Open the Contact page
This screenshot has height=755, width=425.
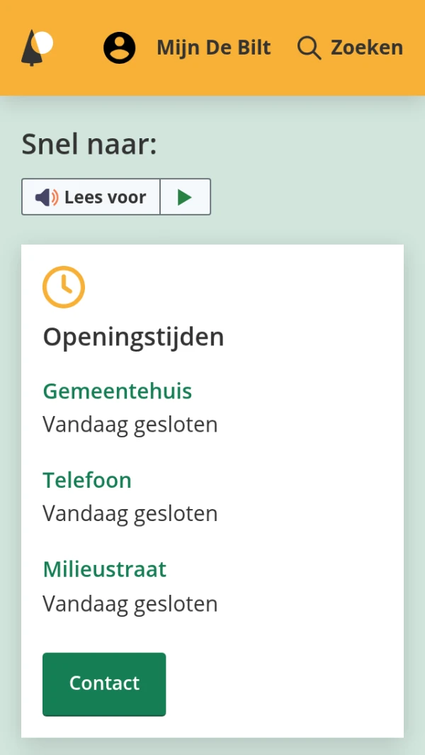(104, 683)
